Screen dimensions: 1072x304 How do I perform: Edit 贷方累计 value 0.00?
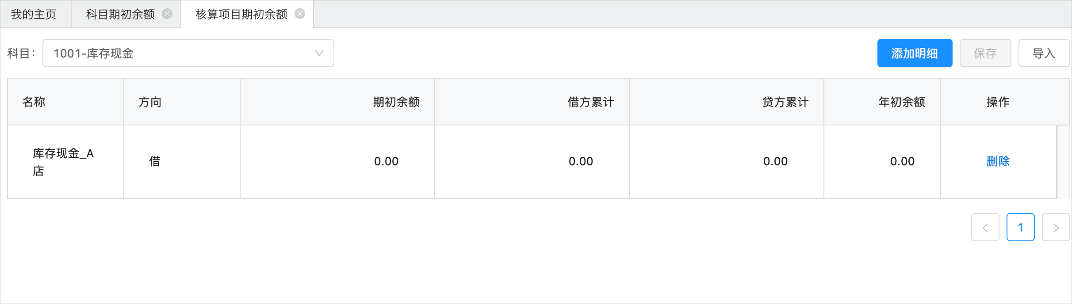tap(775, 161)
